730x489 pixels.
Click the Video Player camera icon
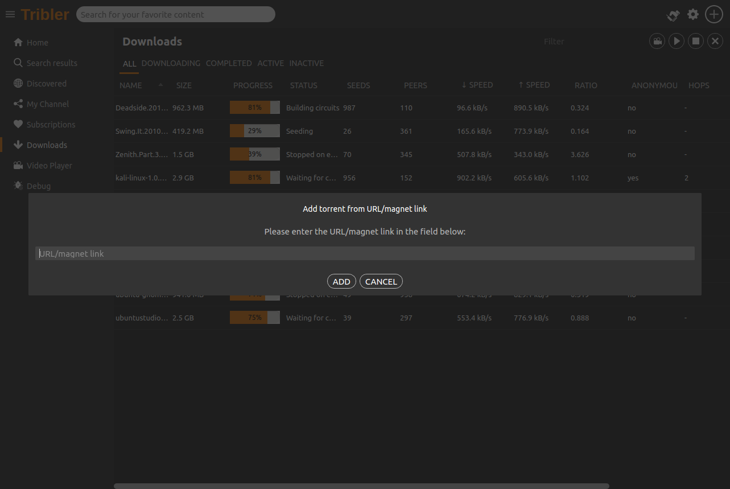click(18, 165)
